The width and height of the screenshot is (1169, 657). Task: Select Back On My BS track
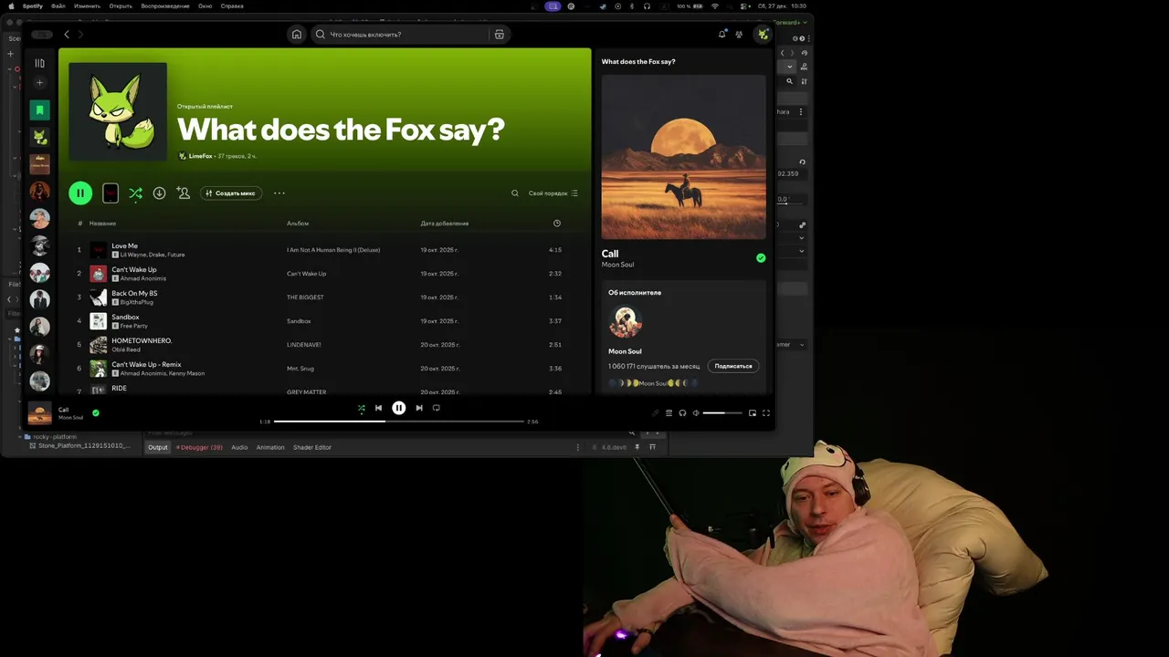click(134, 293)
